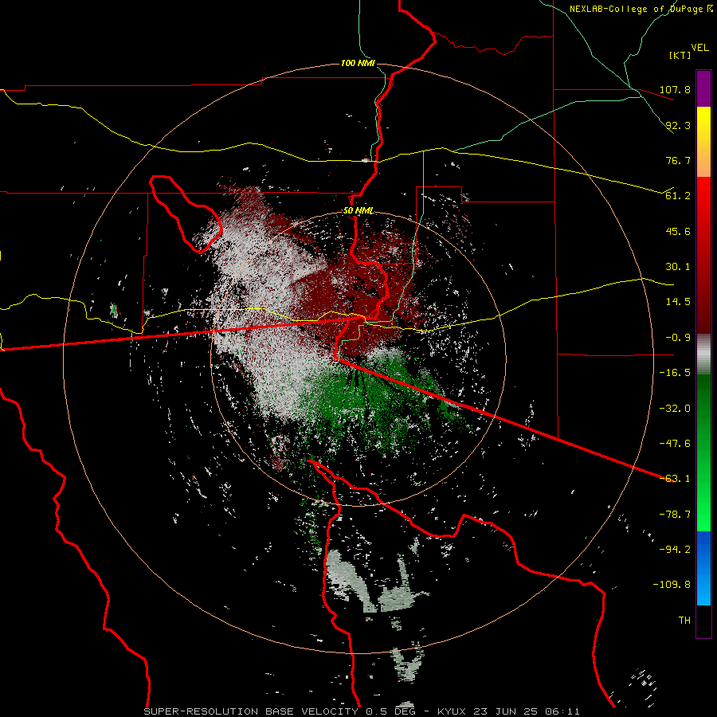Select the 92.3 legend value
Viewport: 717px width, 717px height.
tap(678, 125)
